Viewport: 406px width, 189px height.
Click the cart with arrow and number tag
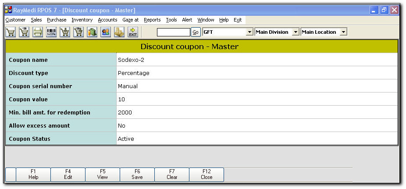(78, 32)
